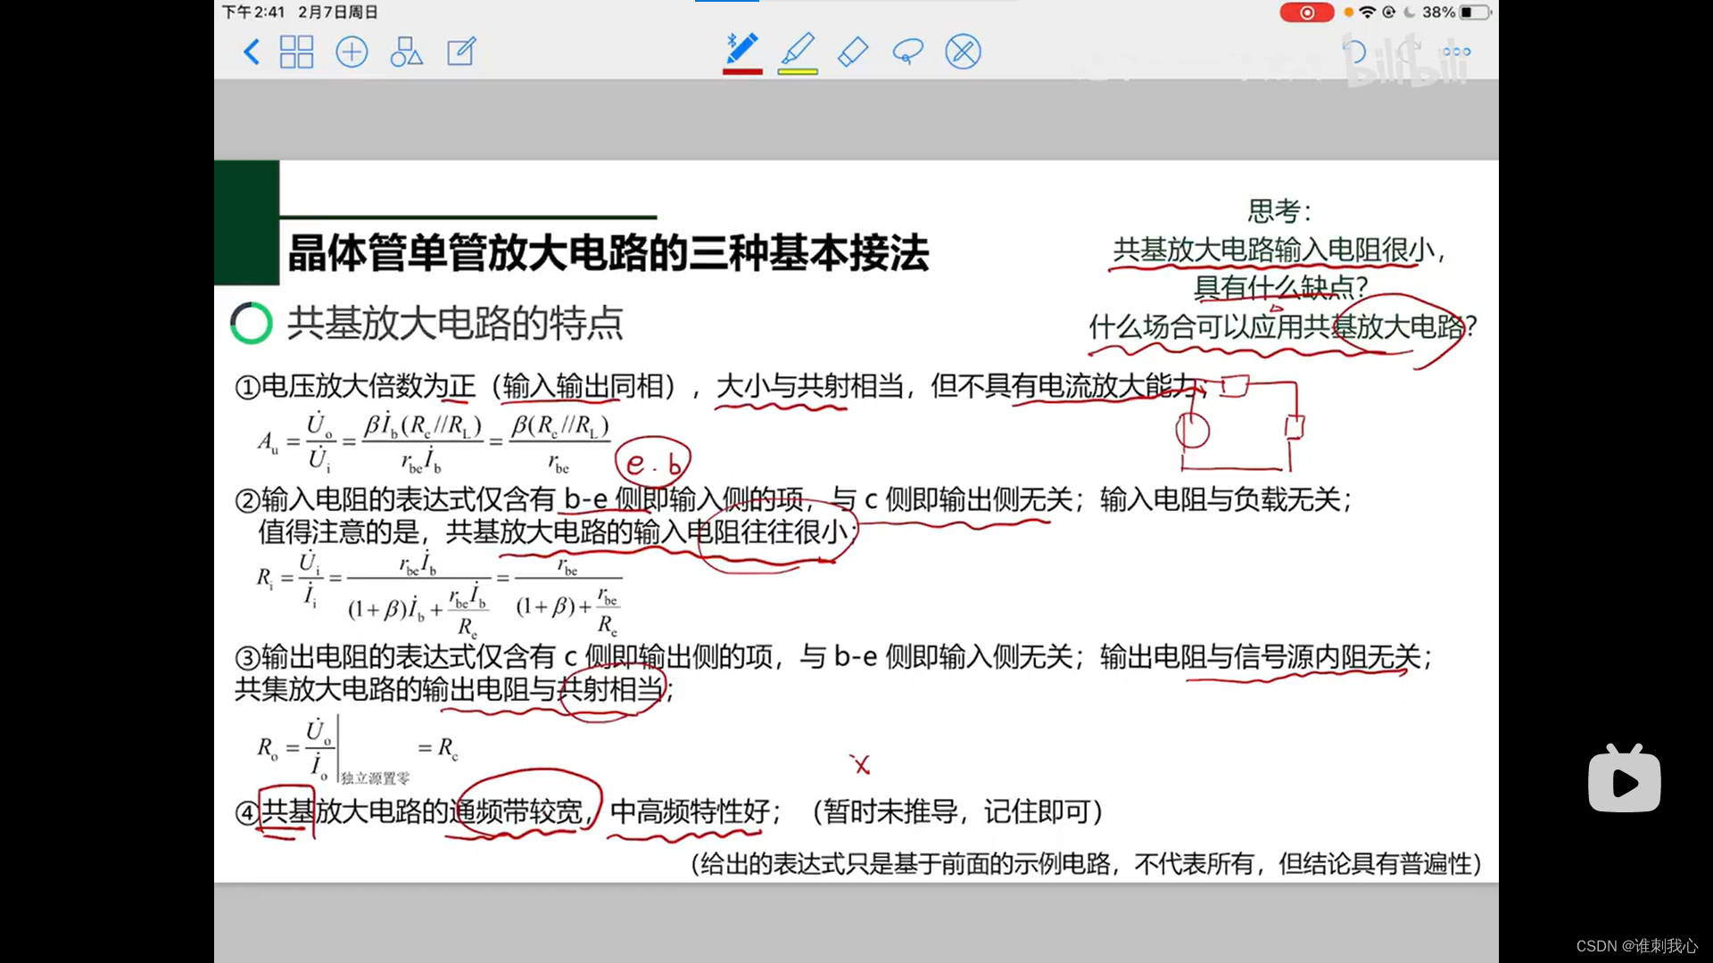Click the redo arrow
Image resolution: width=1713 pixels, height=963 pixels.
click(1409, 52)
